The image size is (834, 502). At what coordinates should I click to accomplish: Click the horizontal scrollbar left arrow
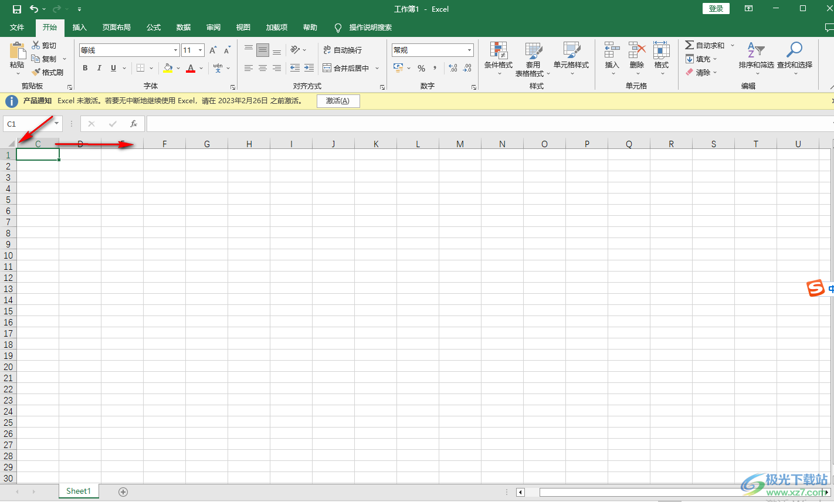point(520,492)
